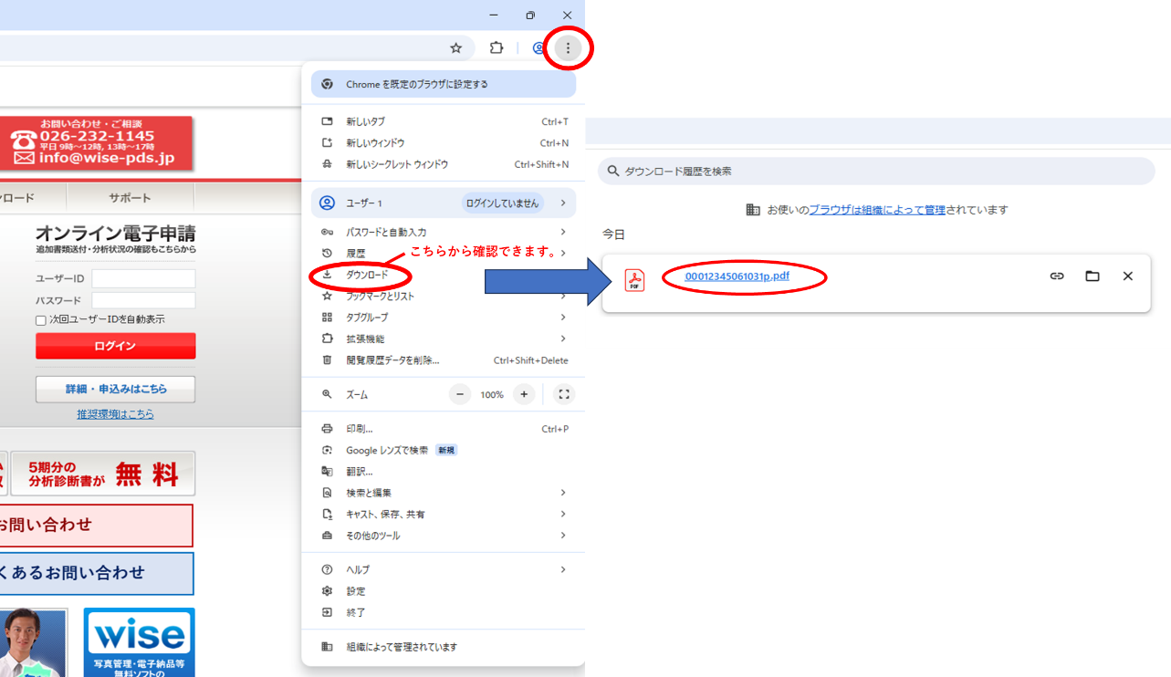
Task: Toggle auto-show user ID checkbox
Action: coord(41,320)
